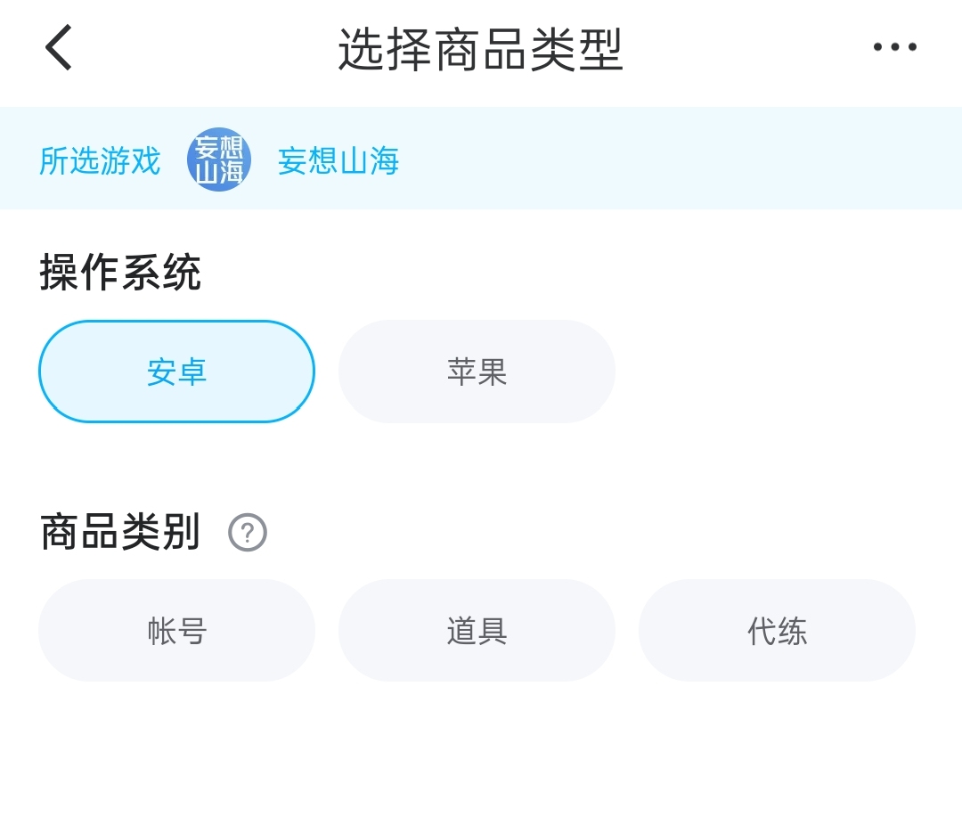Select the 安卓 operating system option
962x817 pixels.
pyautogui.click(x=176, y=372)
